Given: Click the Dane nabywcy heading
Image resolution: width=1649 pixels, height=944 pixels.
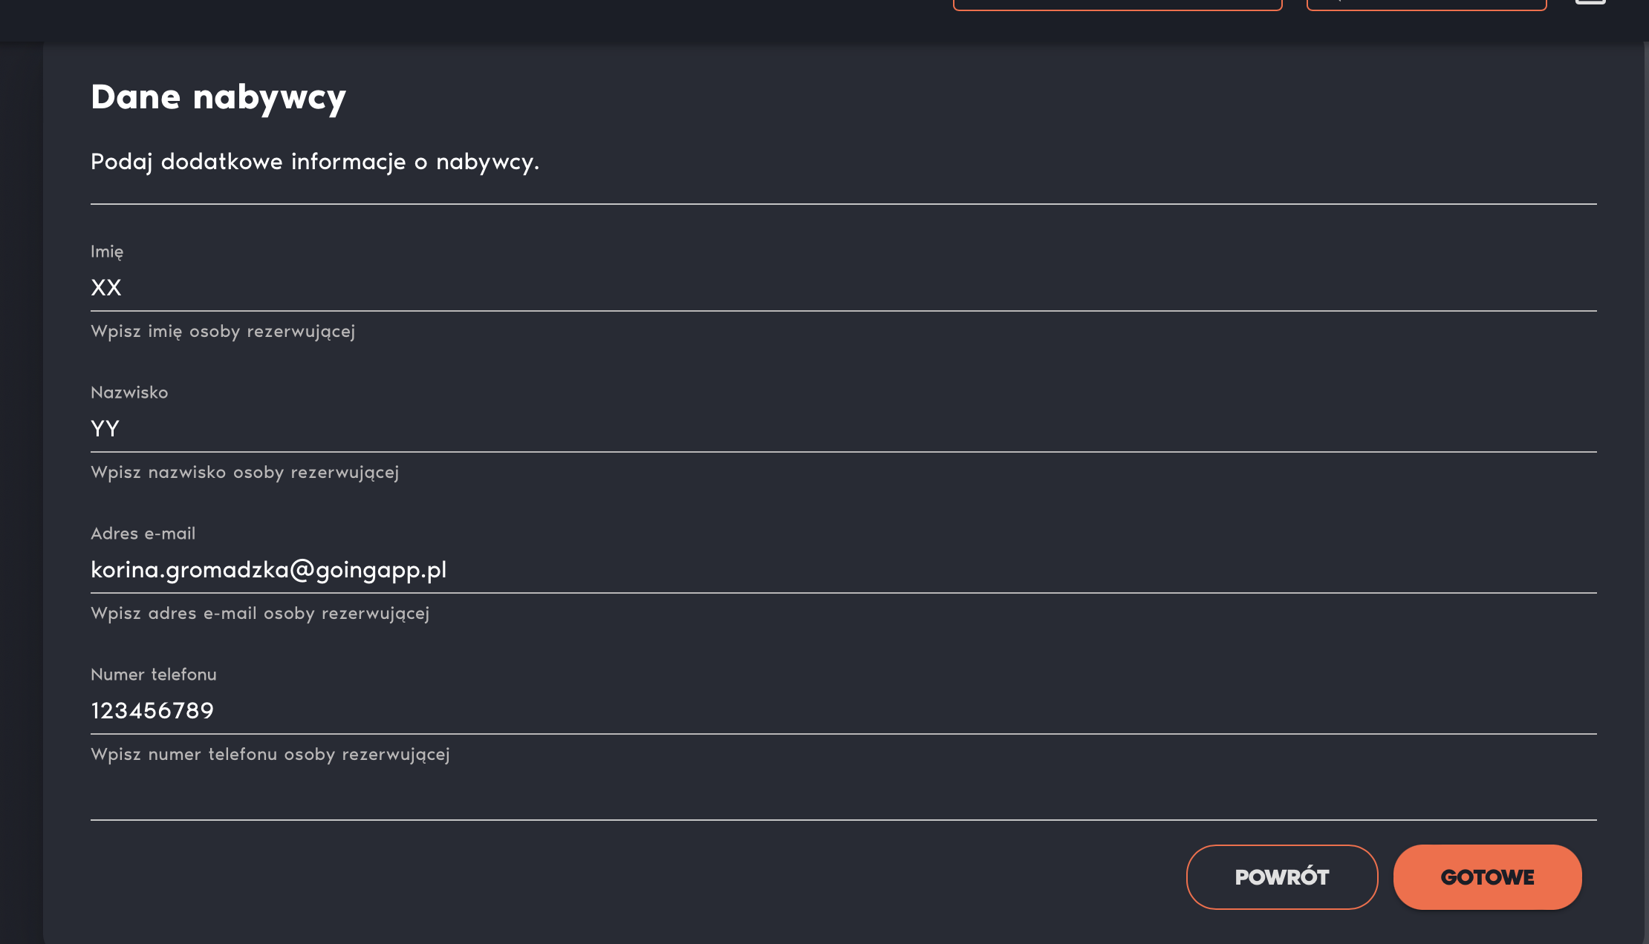Looking at the screenshot, I should [218, 98].
